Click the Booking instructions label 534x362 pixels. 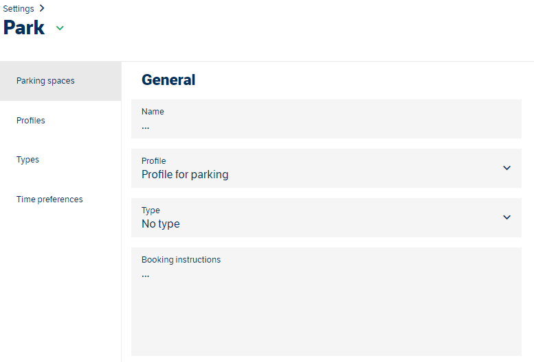(181, 260)
